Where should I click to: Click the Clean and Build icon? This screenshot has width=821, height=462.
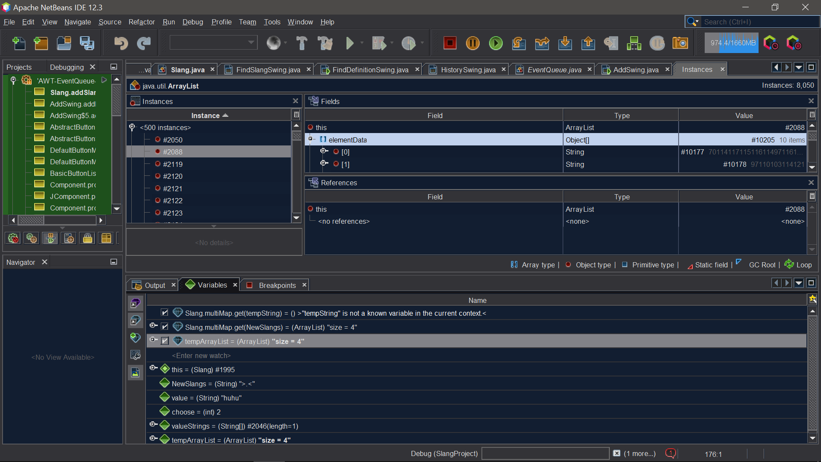(325, 43)
